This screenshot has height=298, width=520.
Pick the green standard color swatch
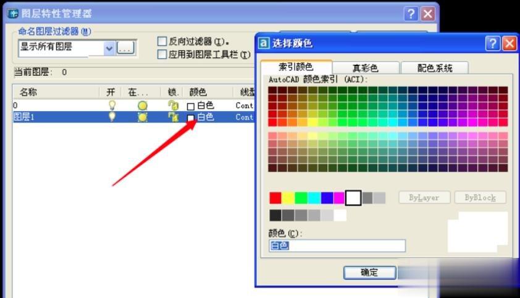click(301, 198)
